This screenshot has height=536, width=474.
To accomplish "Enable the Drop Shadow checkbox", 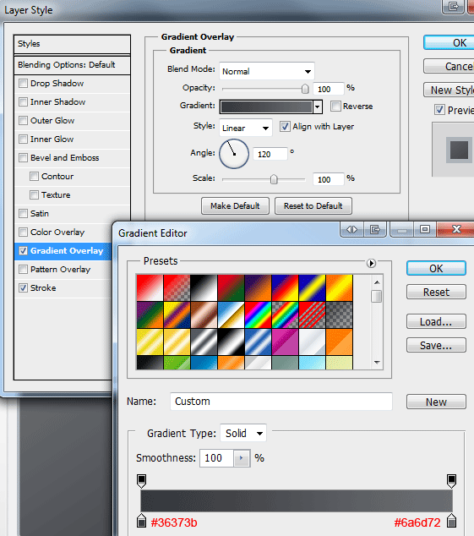I will (x=23, y=84).
